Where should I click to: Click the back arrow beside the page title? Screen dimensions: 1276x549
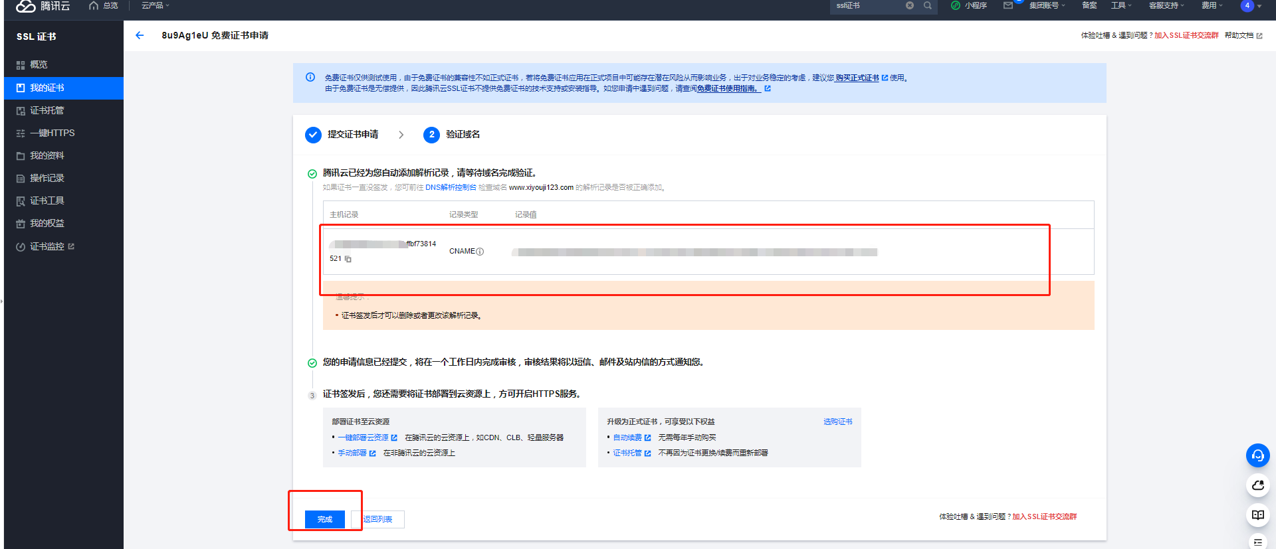140,35
